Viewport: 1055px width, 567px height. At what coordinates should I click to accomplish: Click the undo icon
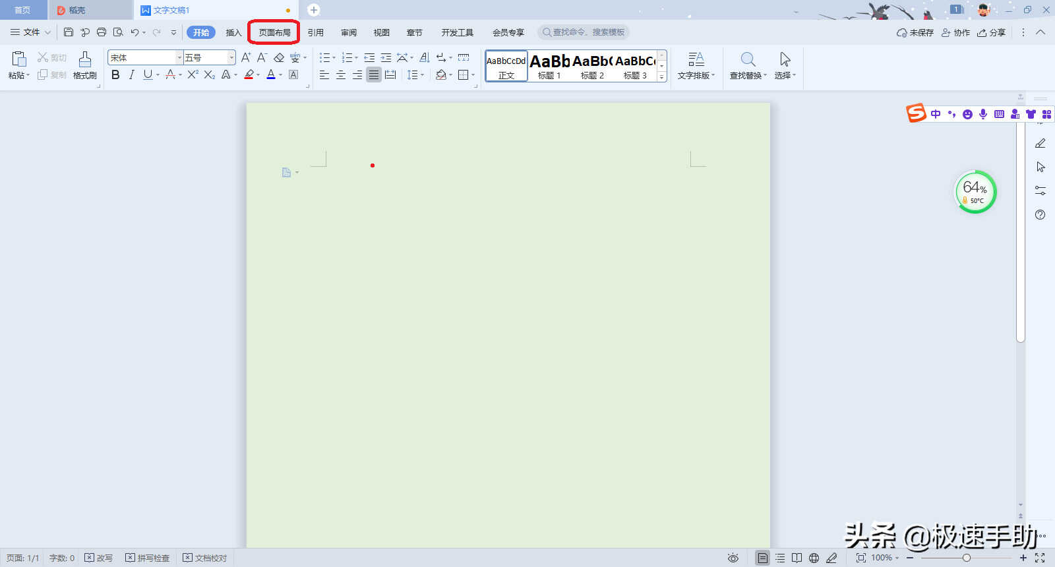click(135, 32)
